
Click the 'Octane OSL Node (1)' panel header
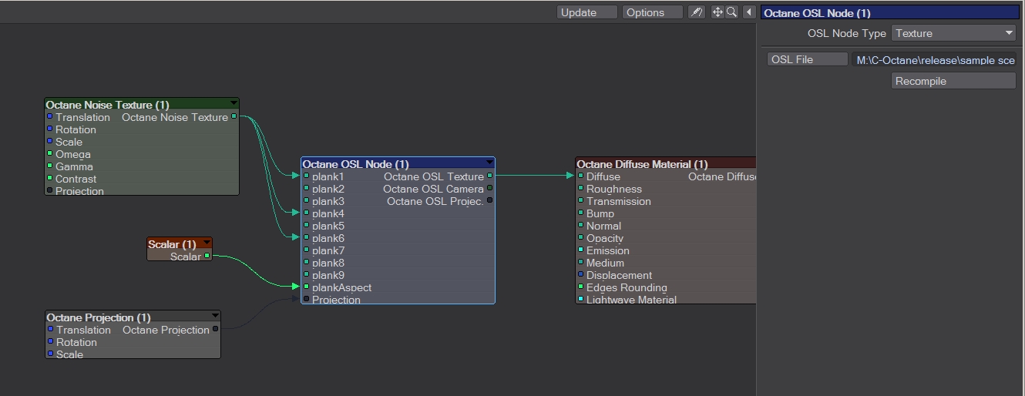889,13
